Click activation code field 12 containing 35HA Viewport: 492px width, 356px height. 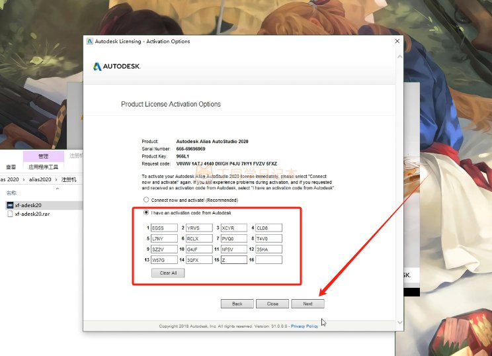268,249
